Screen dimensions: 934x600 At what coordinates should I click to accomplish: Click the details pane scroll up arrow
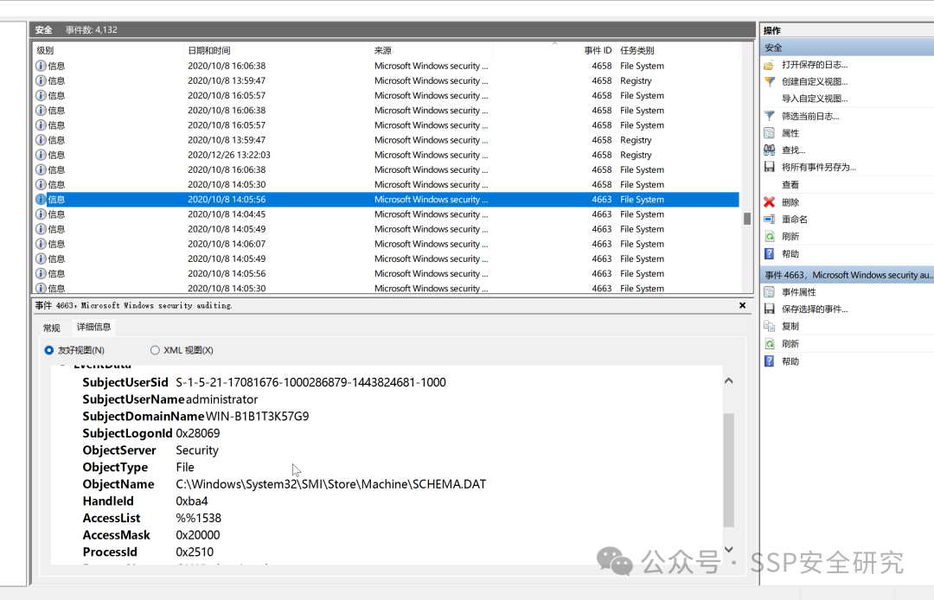[728, 381]
